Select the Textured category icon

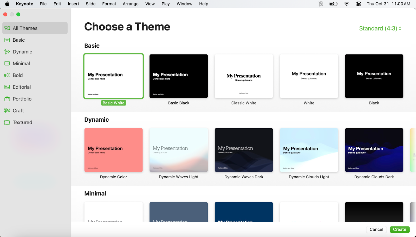(7, 122)
